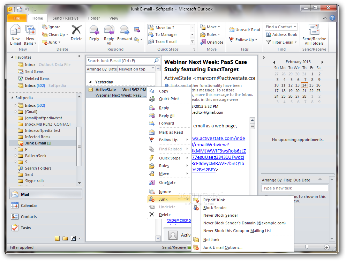Click the Type a new task field

(295, 188)
